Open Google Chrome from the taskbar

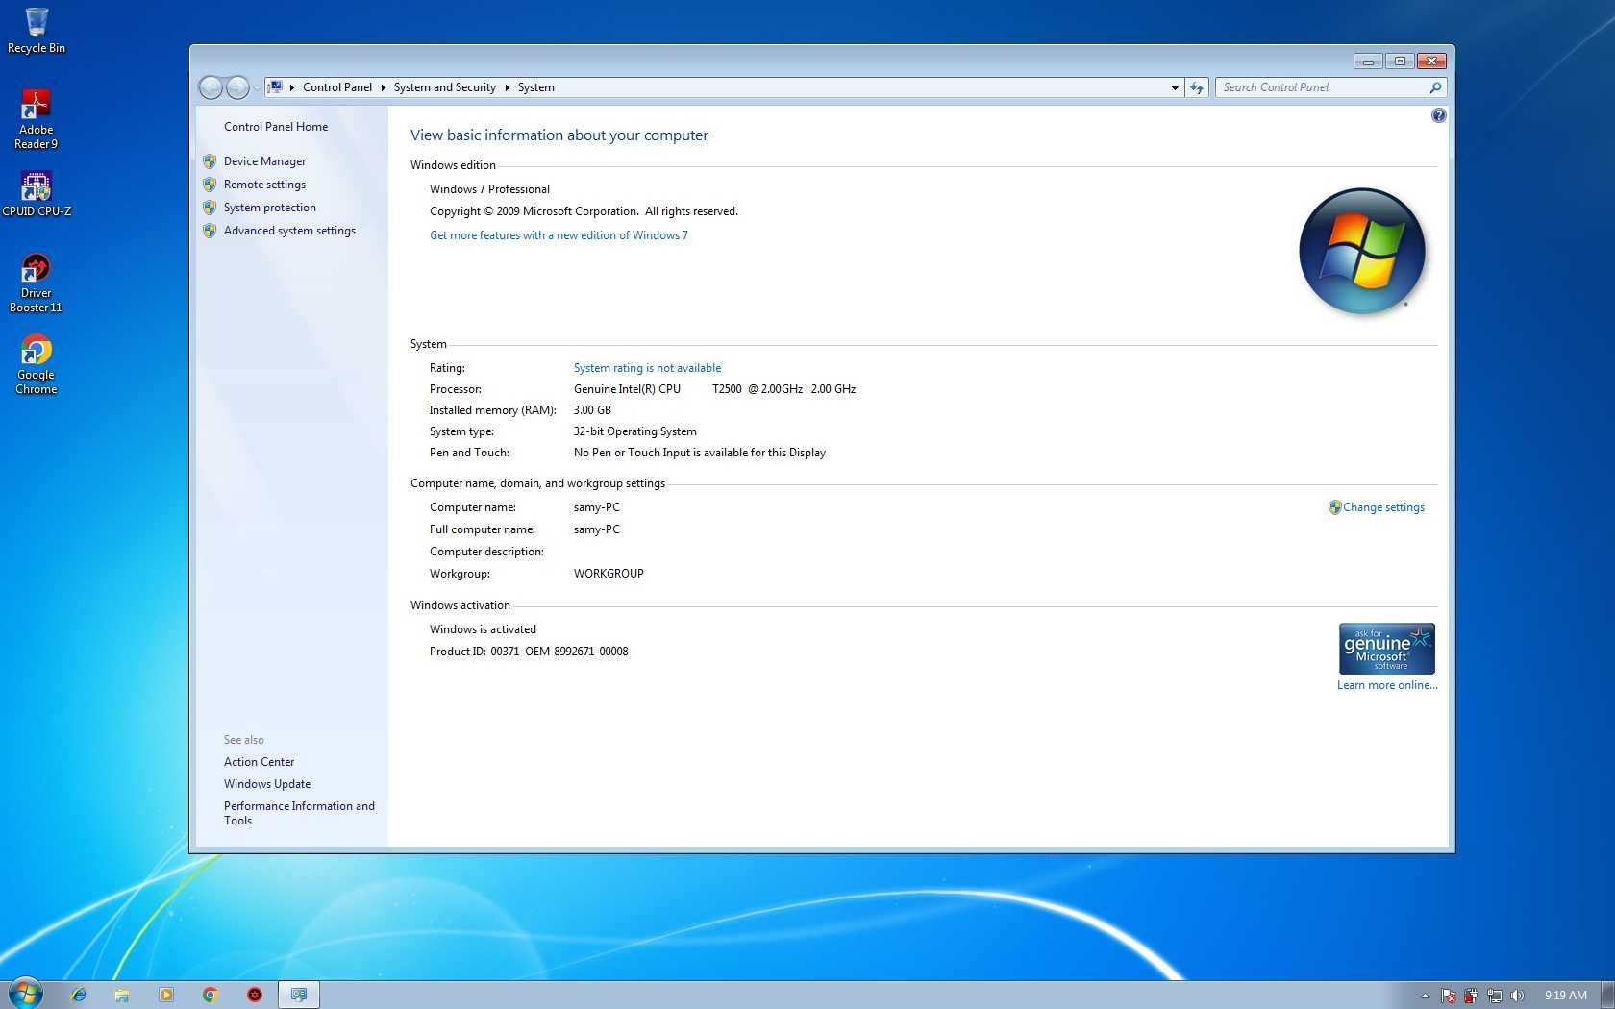click(211, 995)
